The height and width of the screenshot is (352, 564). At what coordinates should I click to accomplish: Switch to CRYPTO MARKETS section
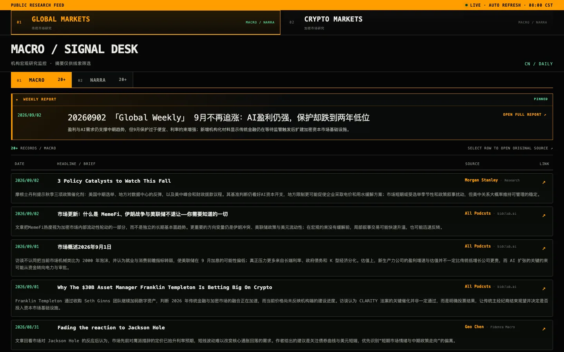coord(418,22)
